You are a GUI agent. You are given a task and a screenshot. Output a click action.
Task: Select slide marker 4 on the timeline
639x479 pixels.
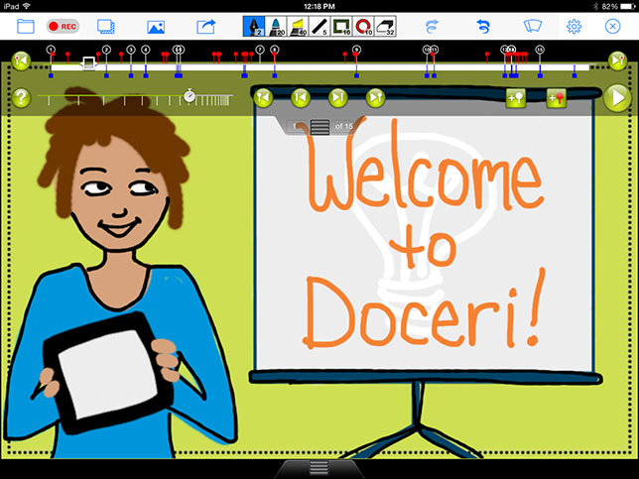click(146, 50)
